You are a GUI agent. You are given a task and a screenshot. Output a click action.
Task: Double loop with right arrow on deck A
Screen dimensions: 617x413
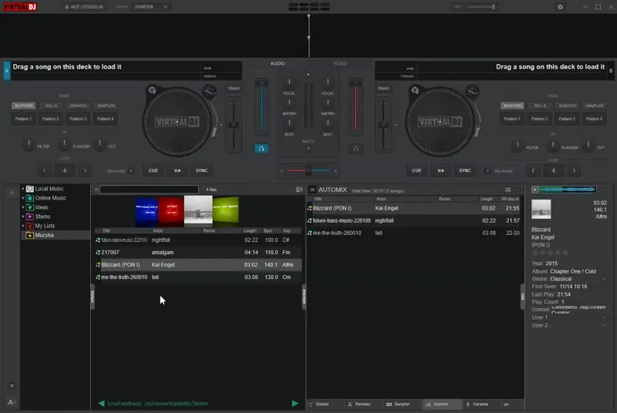coord(85,170)
